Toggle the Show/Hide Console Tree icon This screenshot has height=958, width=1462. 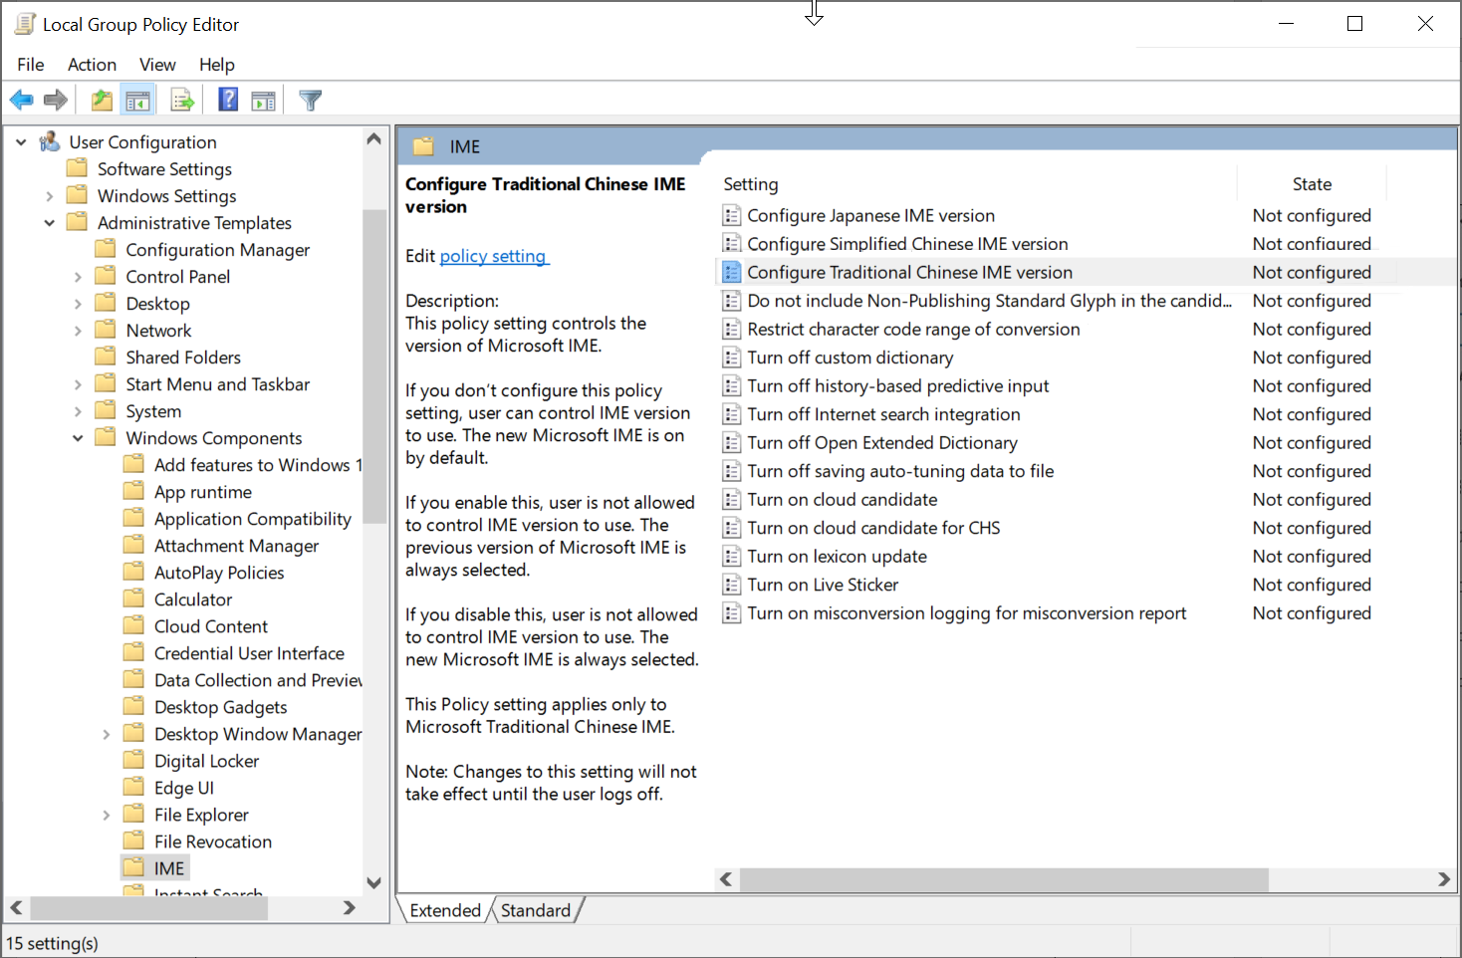coord(137,100)
